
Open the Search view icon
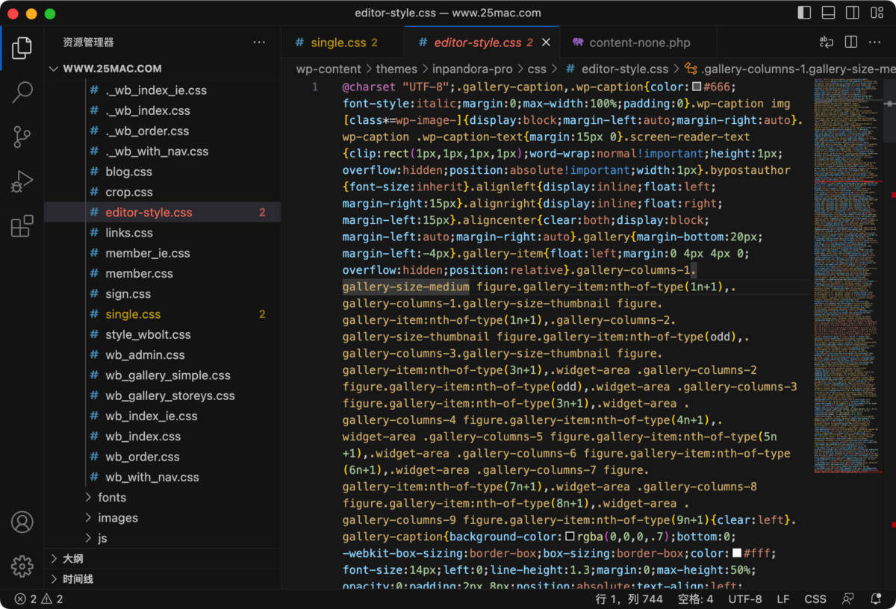(22, 93)
